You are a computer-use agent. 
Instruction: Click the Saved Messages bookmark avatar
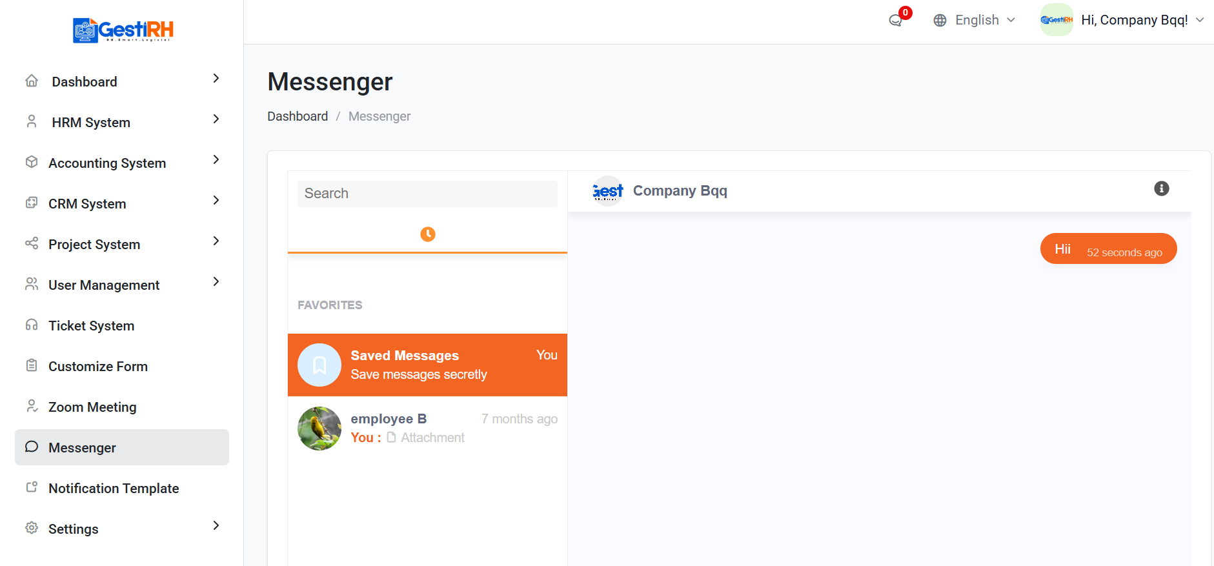[x=319, y=365]
